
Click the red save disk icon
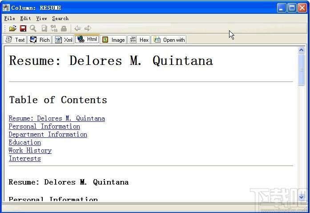(23, 28)
